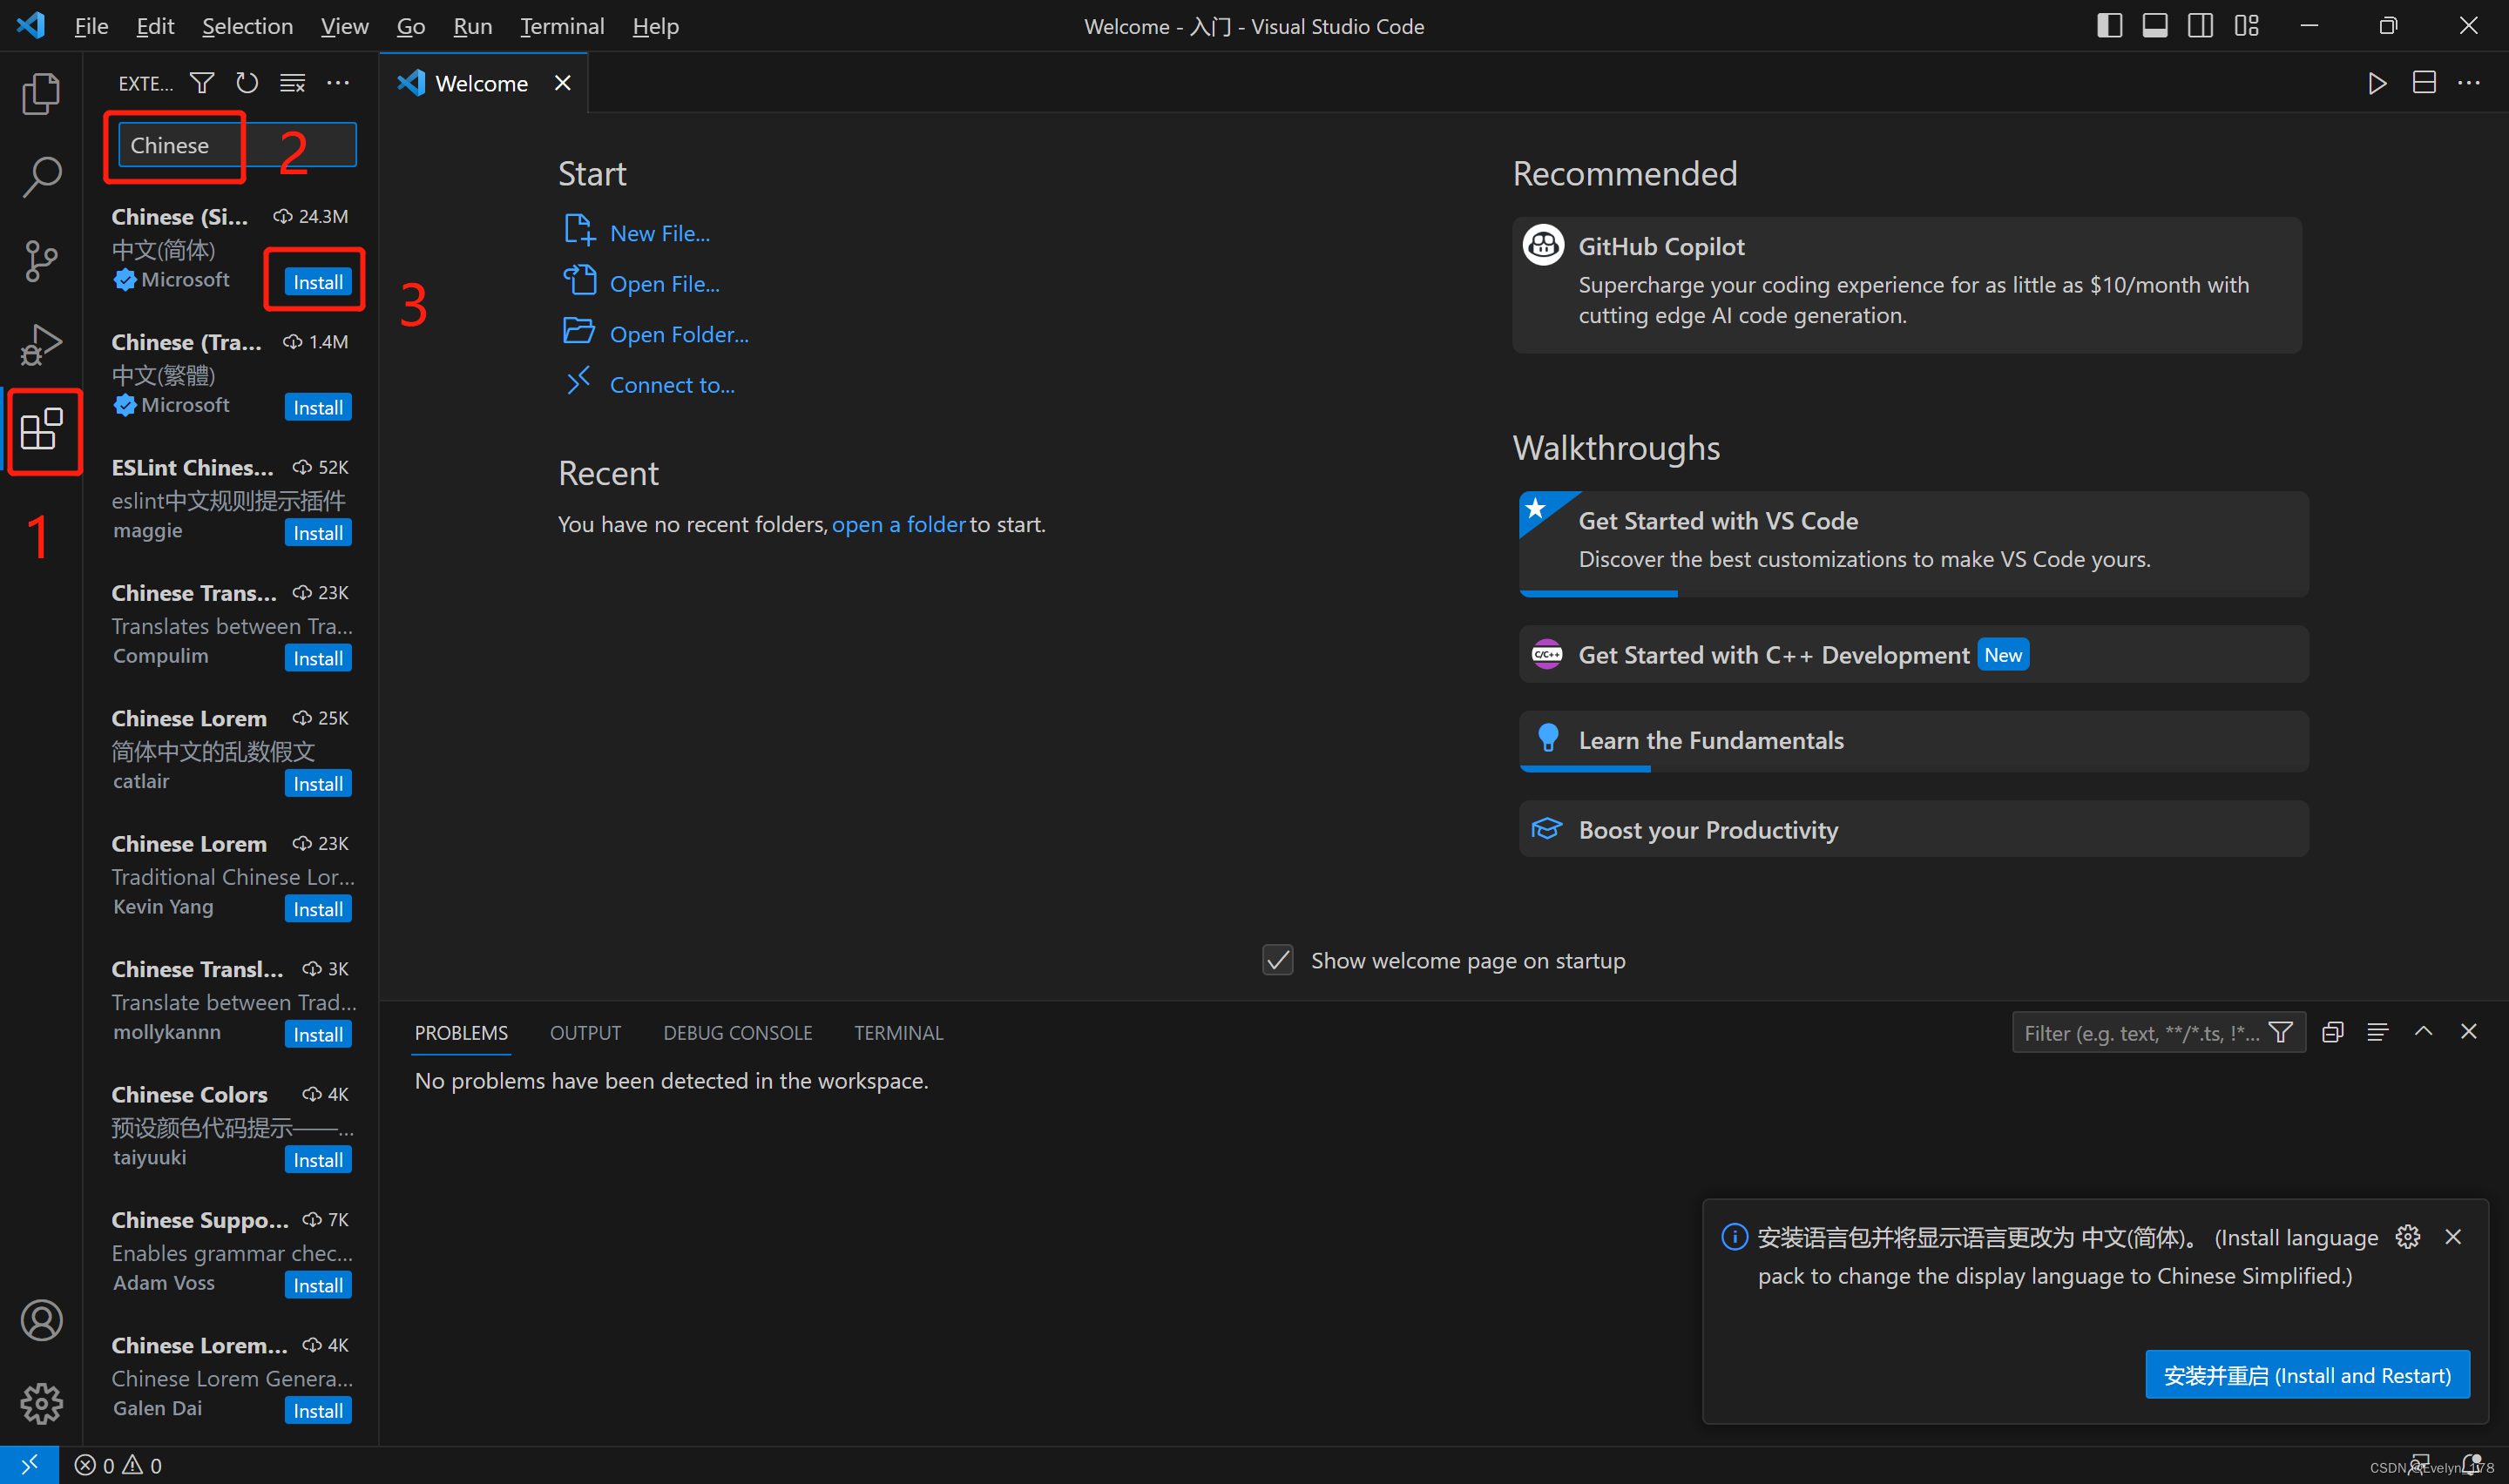Open More Actions menu in Extensions panel
Screen dimensions: 2509x1484
[338, 82]
